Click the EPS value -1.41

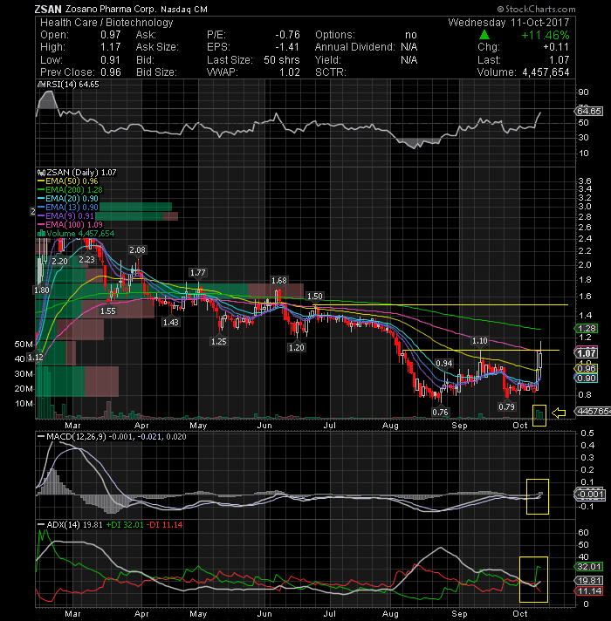pyautogui.click(x=288, y=47)
